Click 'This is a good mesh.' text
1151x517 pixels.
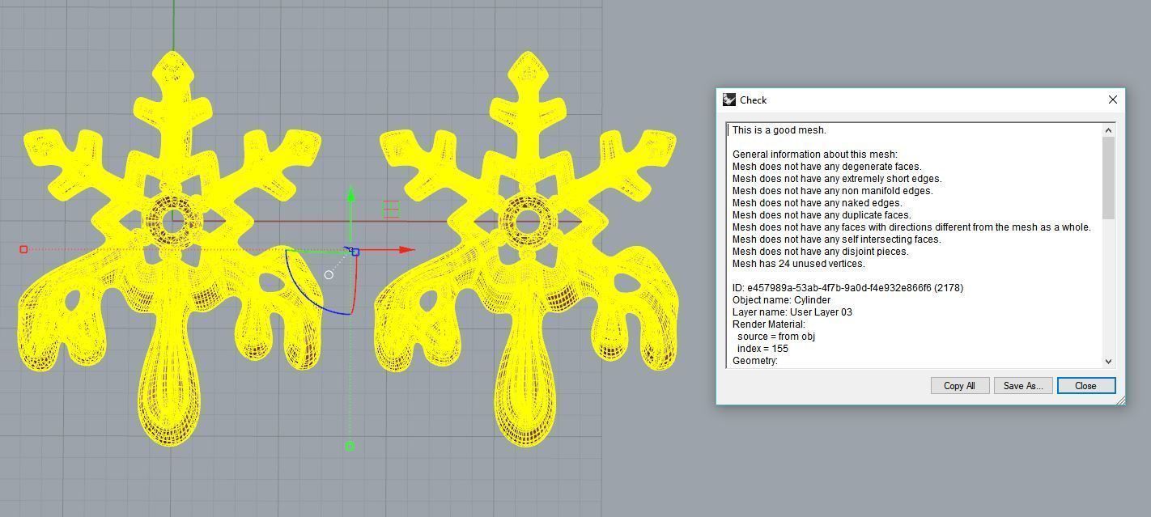click(x=779, y=130)
